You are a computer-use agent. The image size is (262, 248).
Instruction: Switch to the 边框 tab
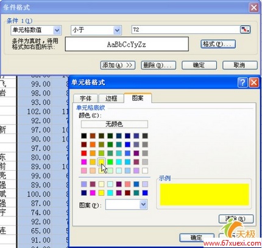point(111,98)
